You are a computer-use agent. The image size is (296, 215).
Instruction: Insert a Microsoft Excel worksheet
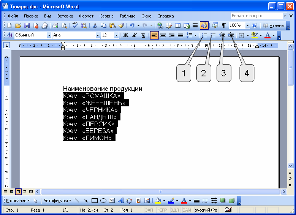[187, 25]
